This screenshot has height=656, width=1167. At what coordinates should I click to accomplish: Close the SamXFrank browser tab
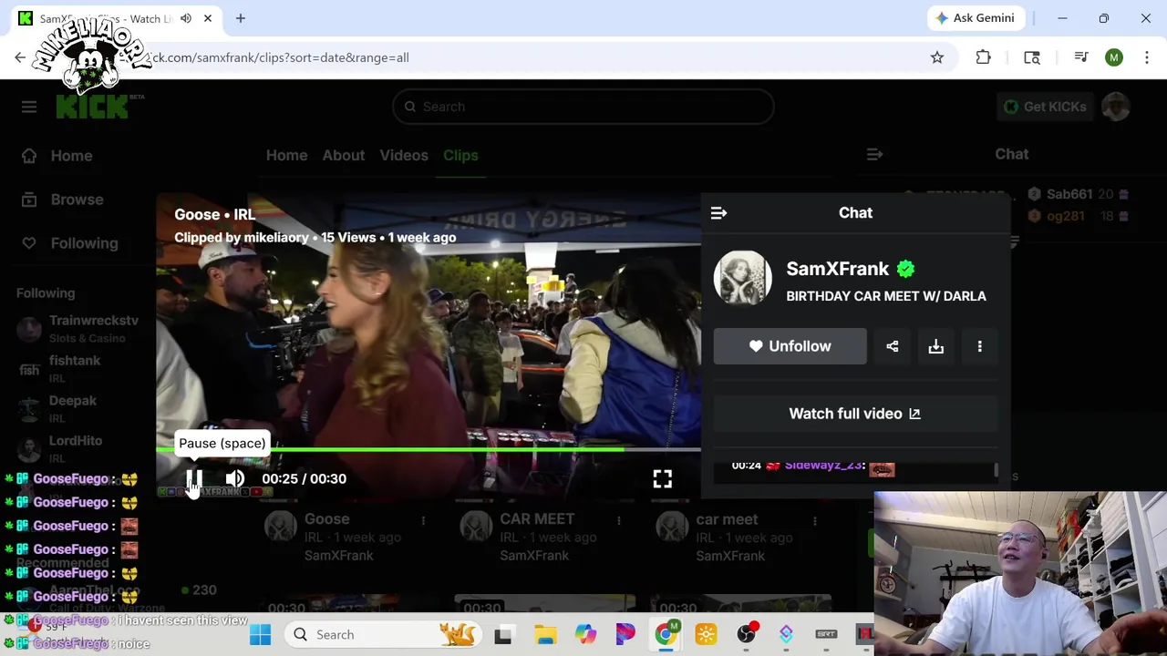point(208,18)
